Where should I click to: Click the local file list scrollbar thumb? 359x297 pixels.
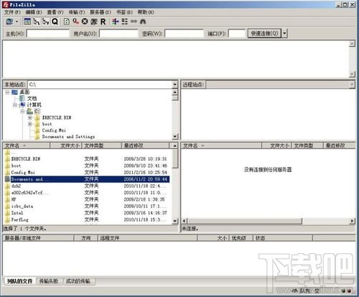coord(175,158)
